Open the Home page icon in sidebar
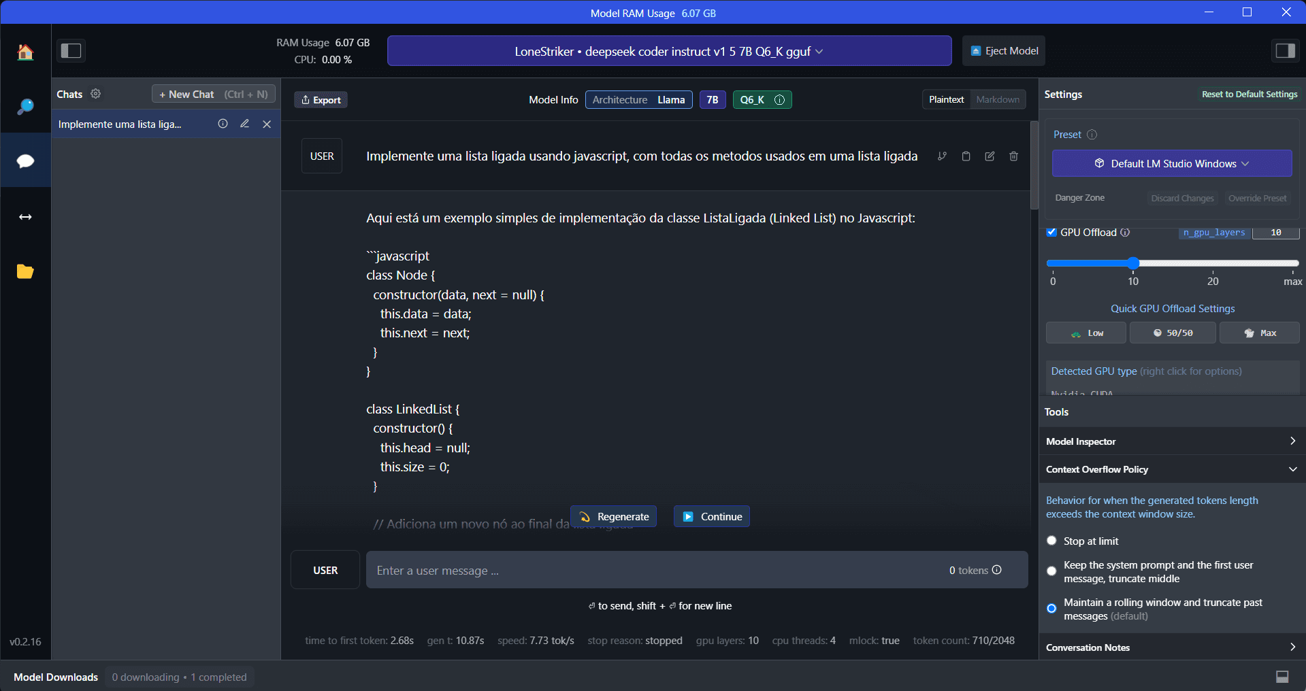The image size is (1306, 691). coord(25,52)
